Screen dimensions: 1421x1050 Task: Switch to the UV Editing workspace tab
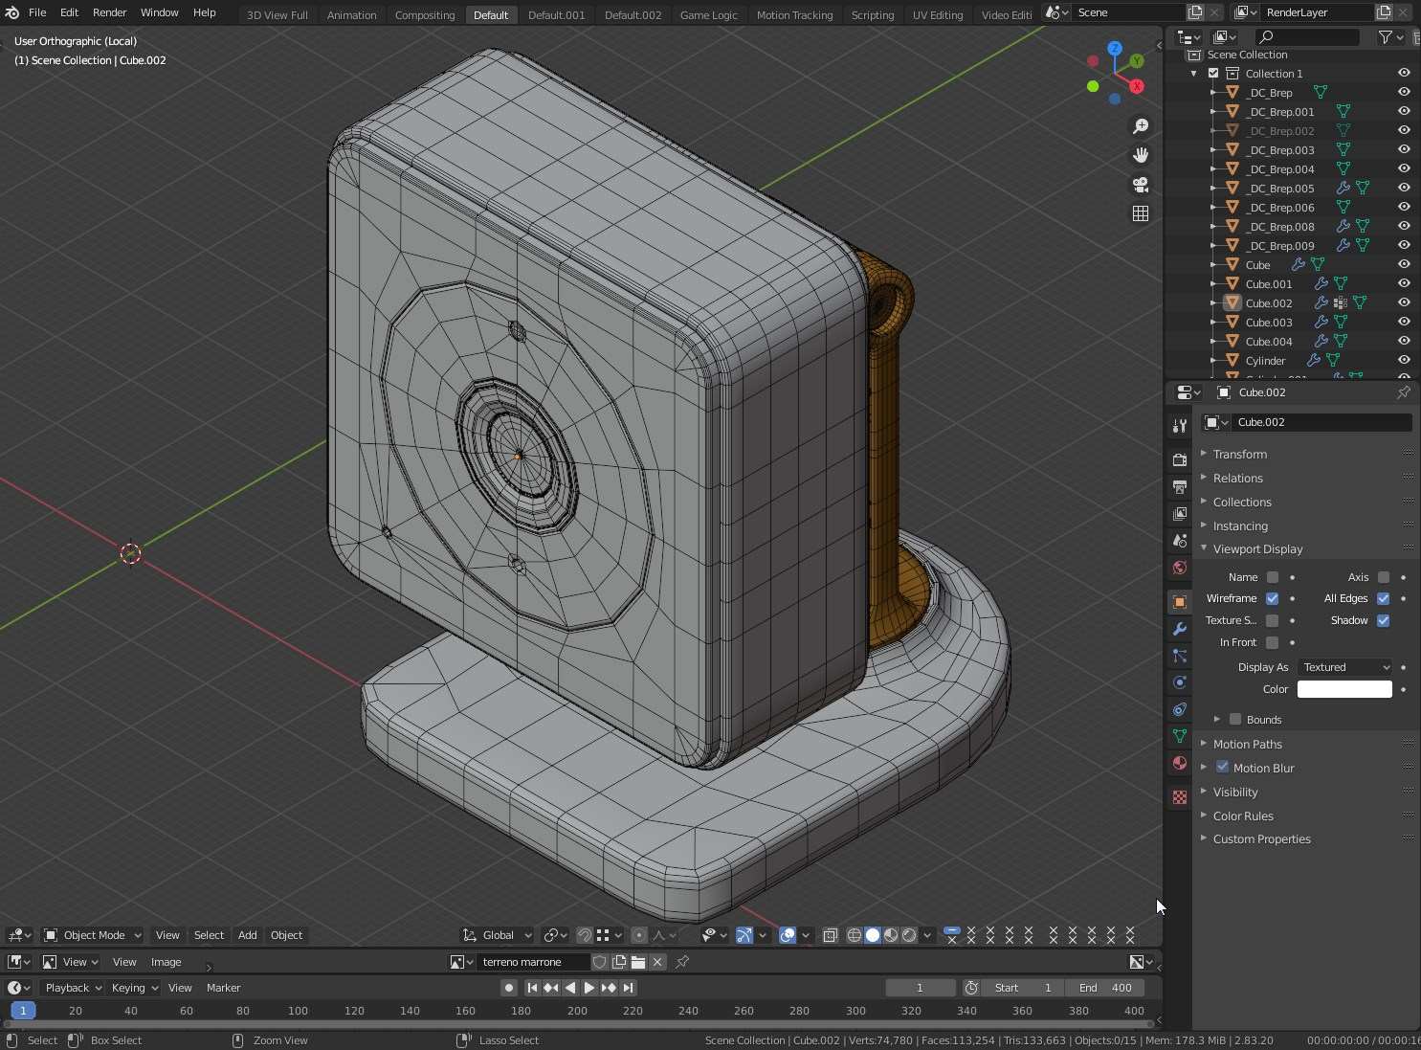point(937,14)
